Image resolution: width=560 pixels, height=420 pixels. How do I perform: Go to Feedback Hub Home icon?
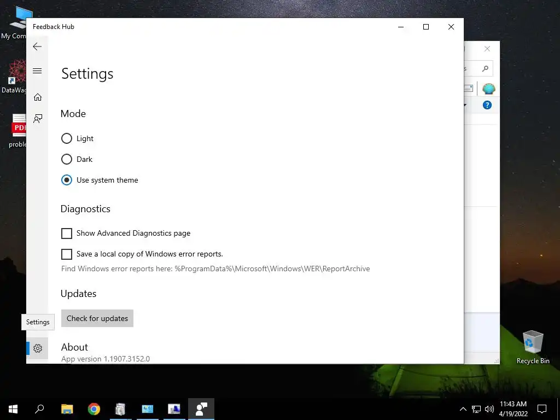pos(38,97)
